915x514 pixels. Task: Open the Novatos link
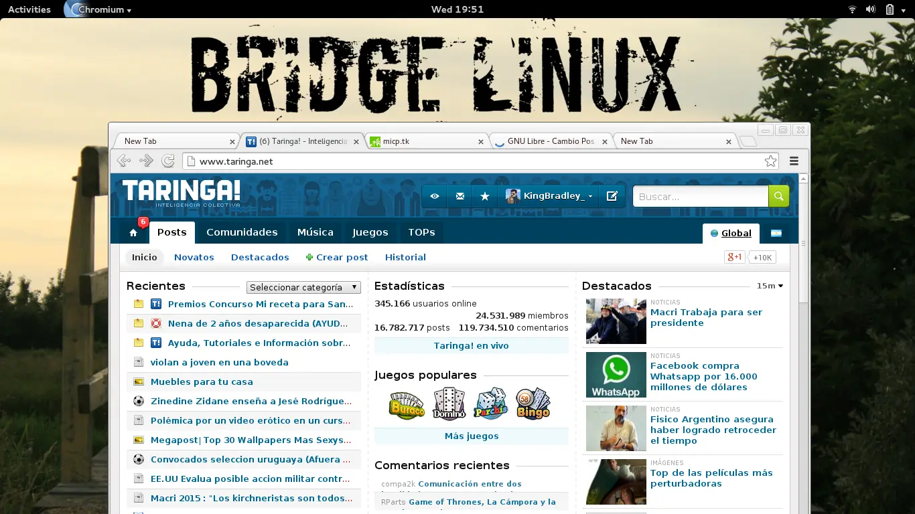click(x=194, y=257)
